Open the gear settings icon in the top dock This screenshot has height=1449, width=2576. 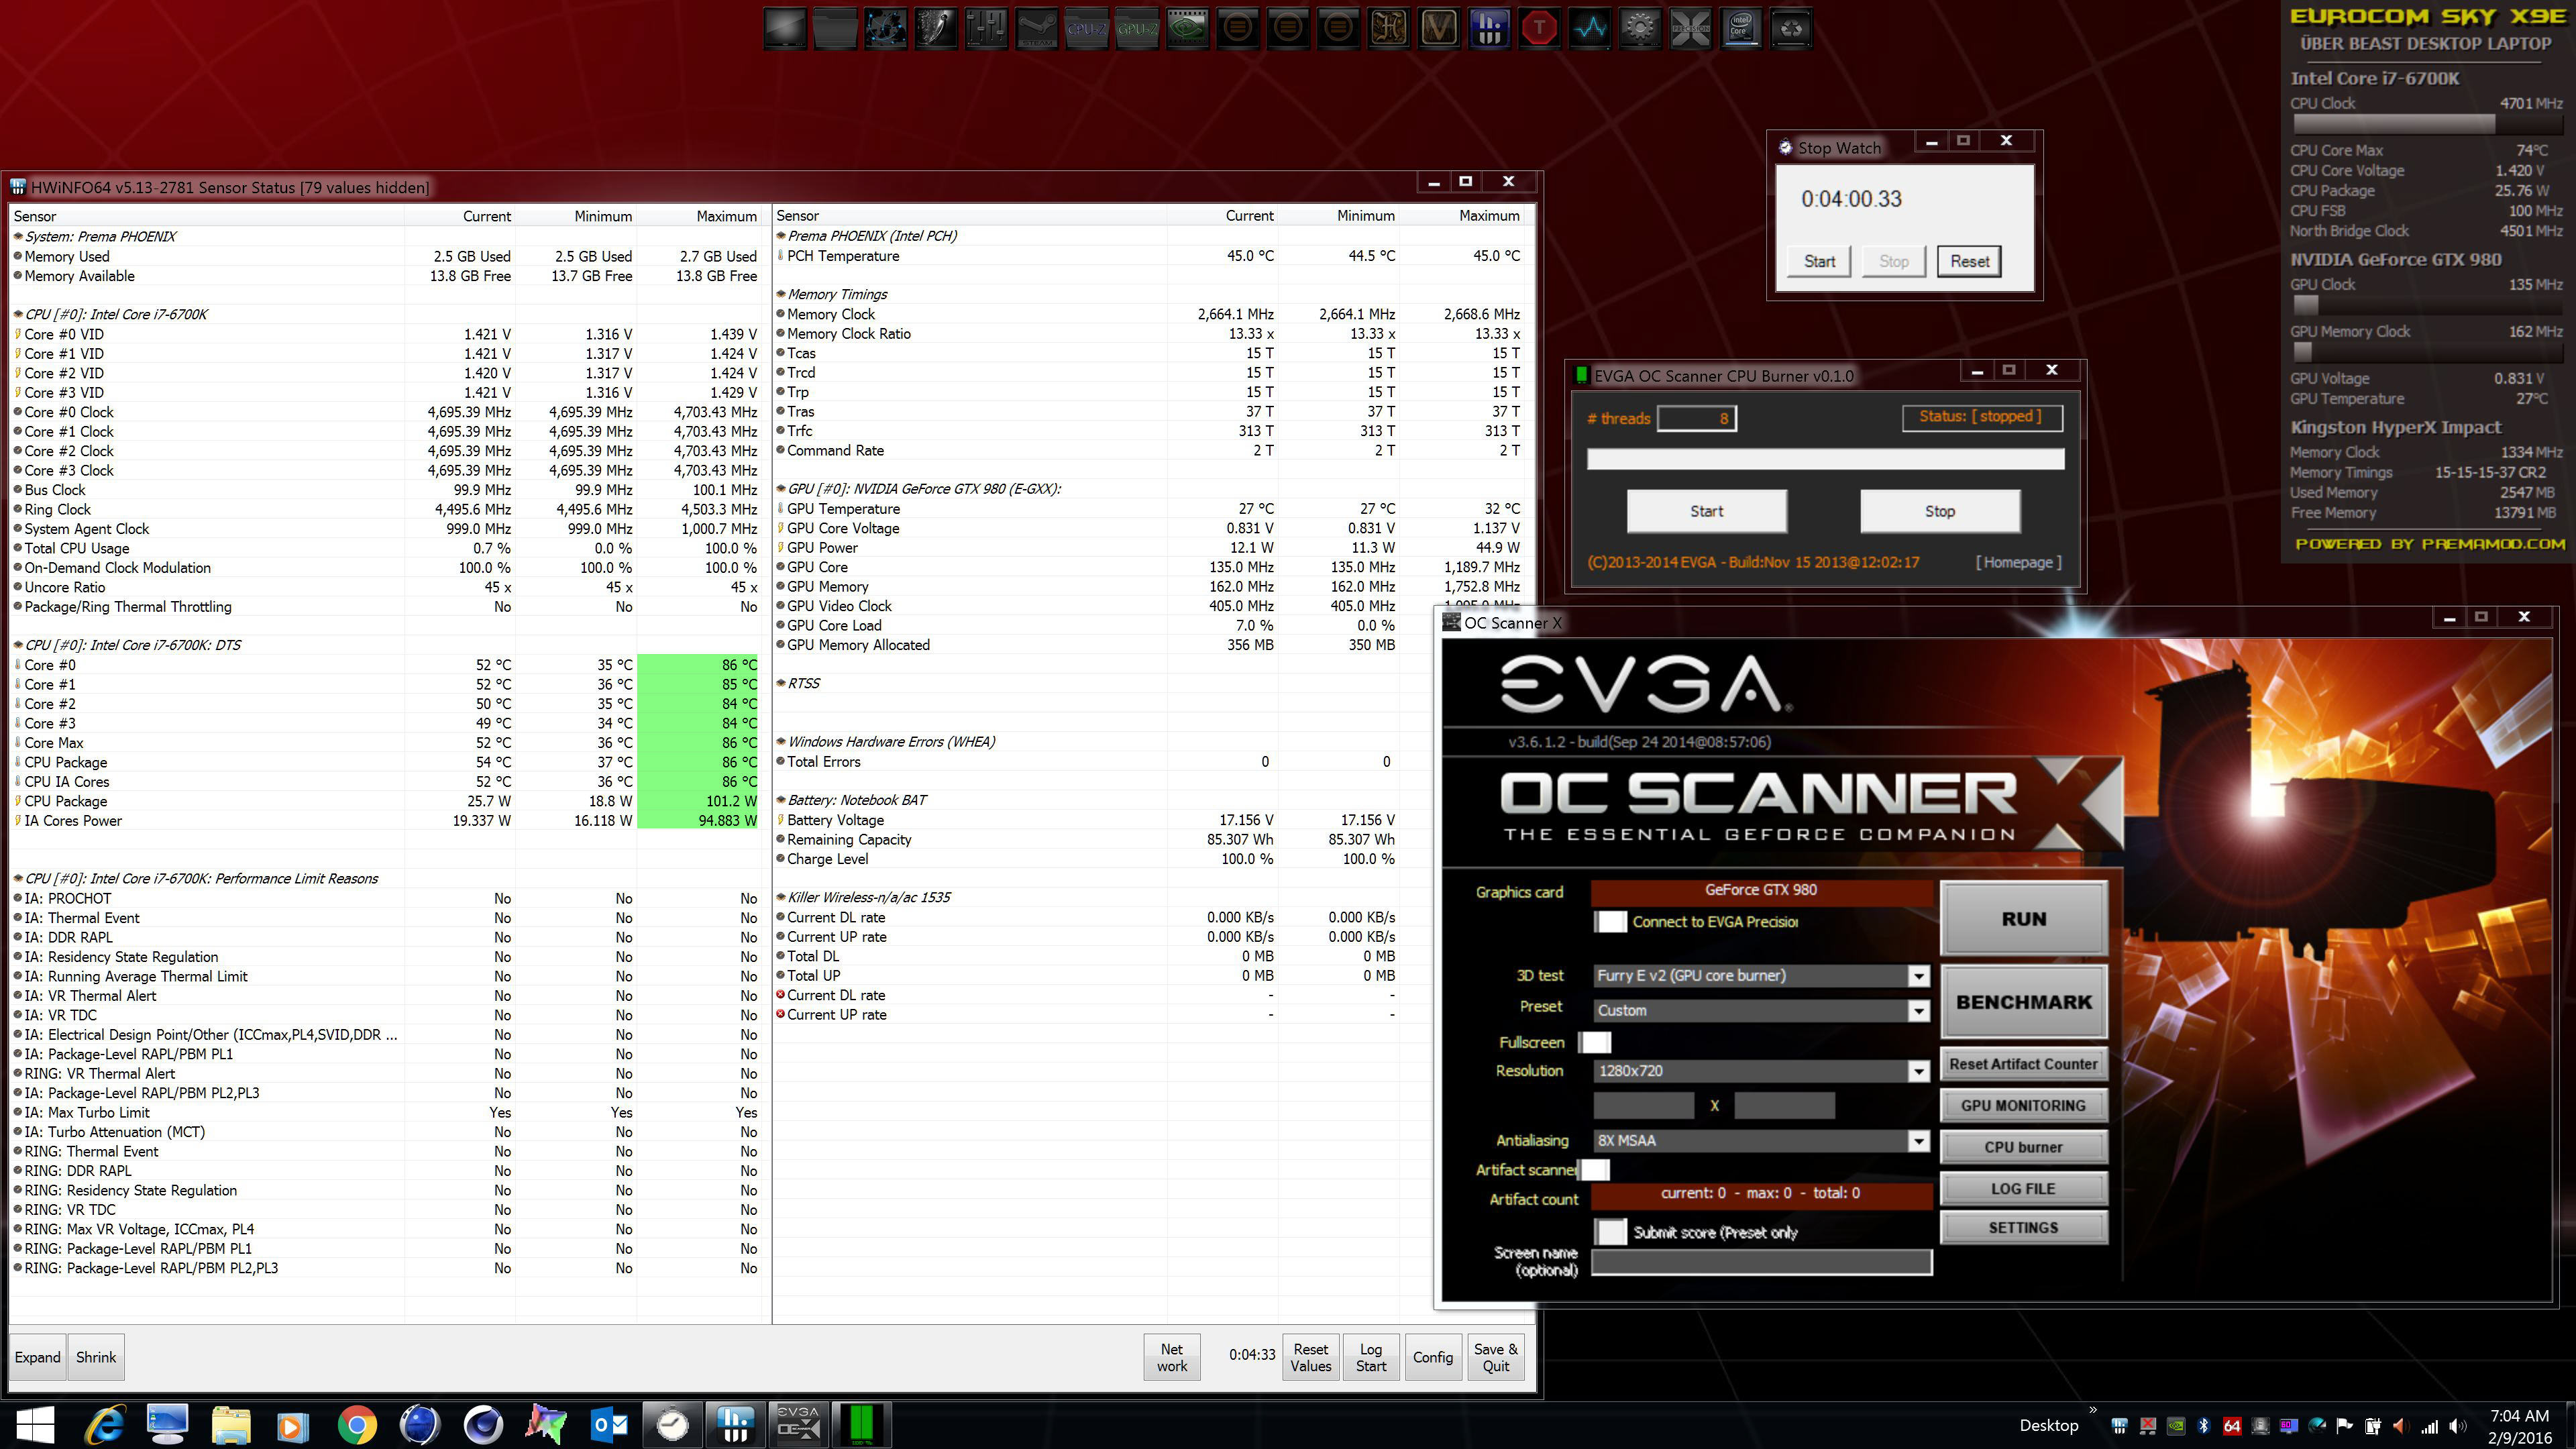(x=1640, y=29)
